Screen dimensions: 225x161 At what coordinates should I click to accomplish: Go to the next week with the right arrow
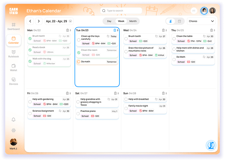39,21
